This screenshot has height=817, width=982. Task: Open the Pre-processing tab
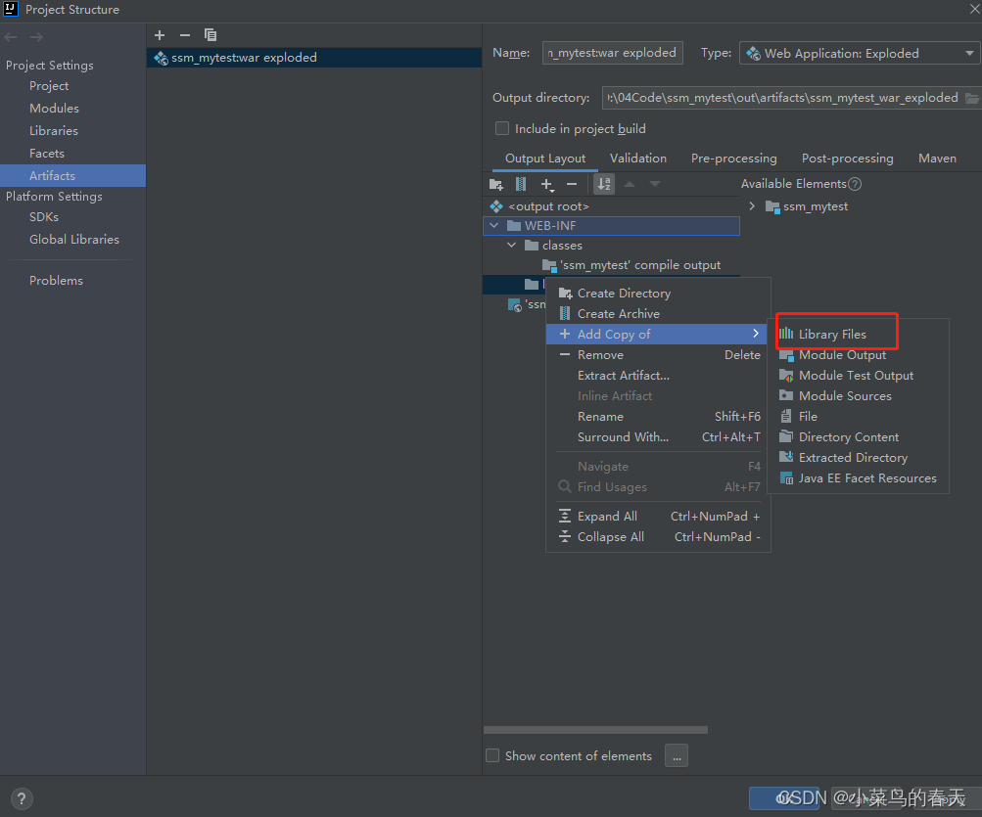(x=734, y=159)
